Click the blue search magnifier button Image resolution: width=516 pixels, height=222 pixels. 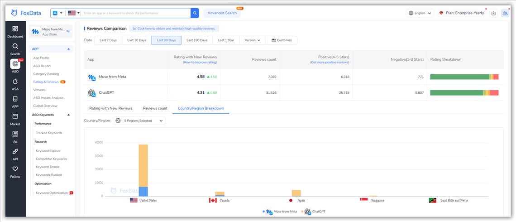[195, 13]
